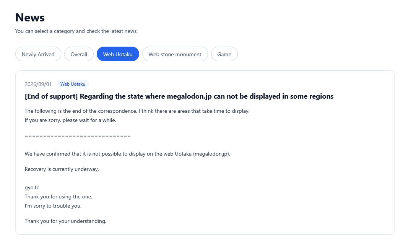
Task: Click the equals-sign separator line
Action: (x=78, y=136)
